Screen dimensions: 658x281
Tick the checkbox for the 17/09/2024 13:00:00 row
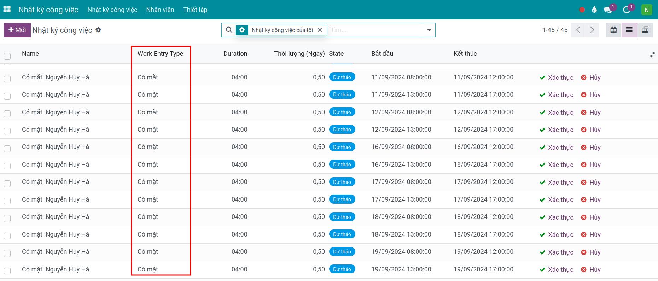pos(7,201)
